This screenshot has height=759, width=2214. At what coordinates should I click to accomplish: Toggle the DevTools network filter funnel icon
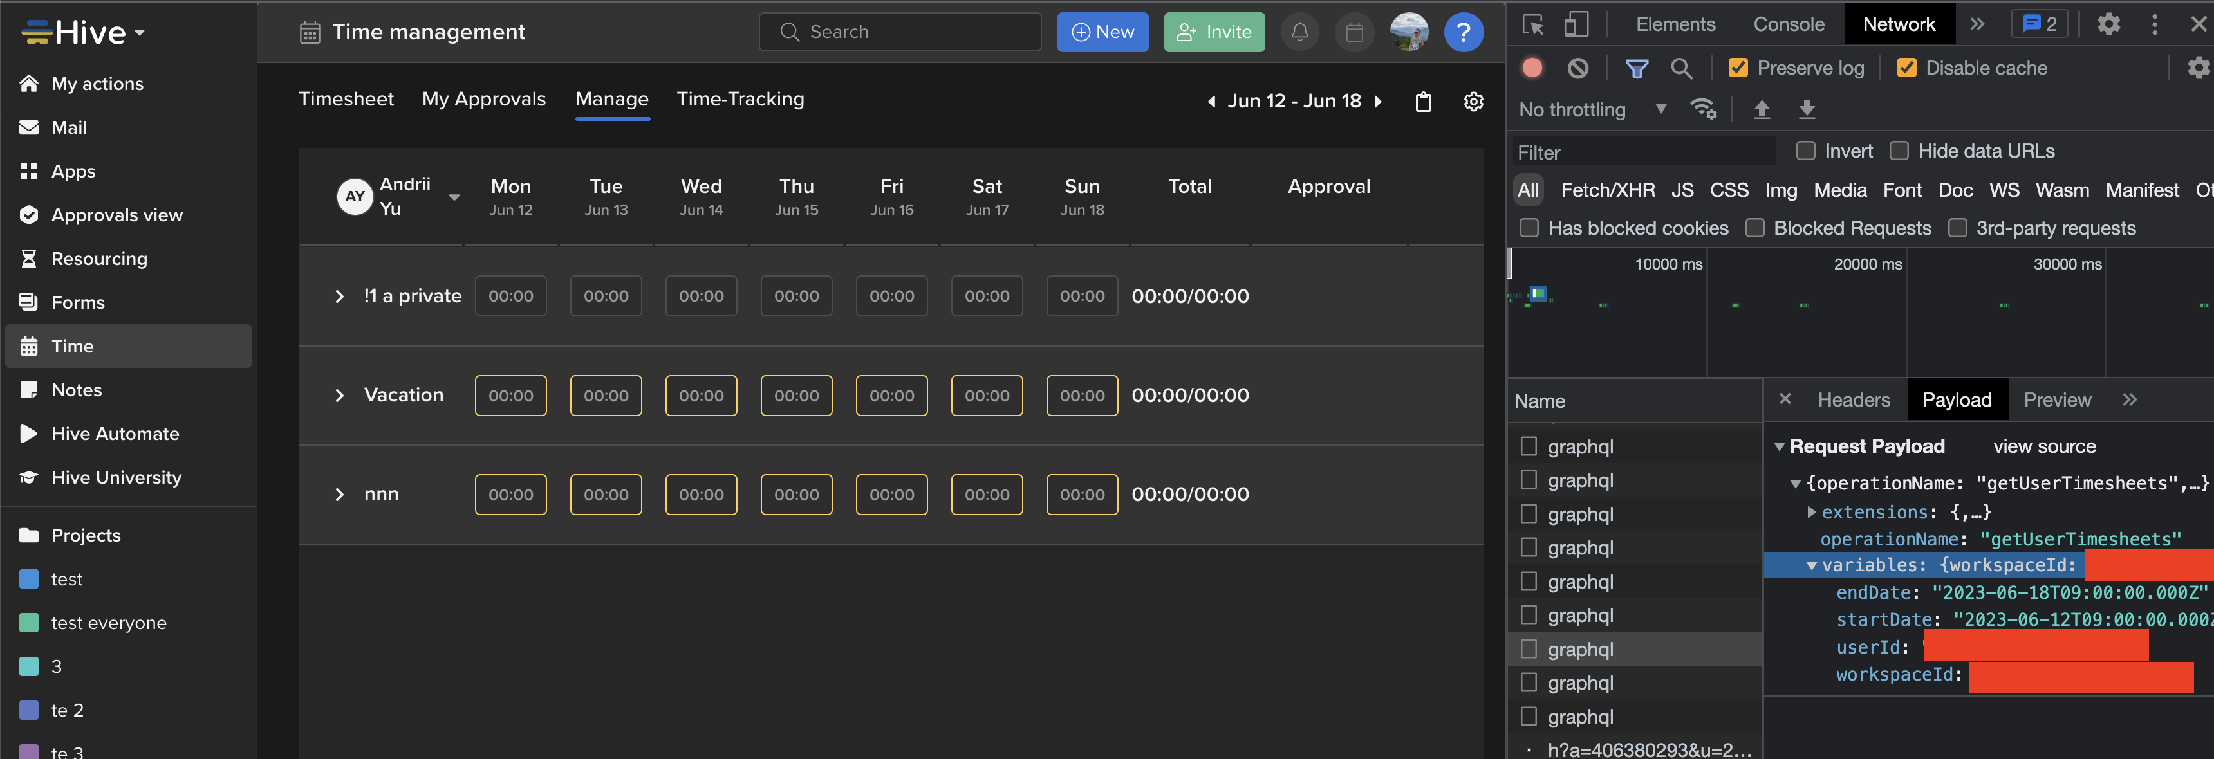point(1637,68)
